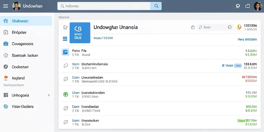Click the leaf icon on Soon row
Viewport: 264px width, 132px height.
[66, 122]
